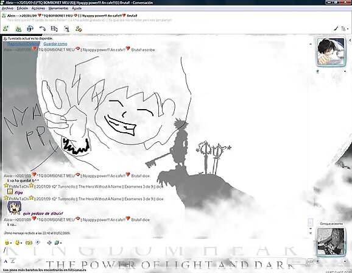Expand the emoticon dropdown arrow

(11, 243)
